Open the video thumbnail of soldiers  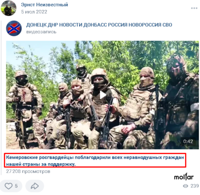102,95
